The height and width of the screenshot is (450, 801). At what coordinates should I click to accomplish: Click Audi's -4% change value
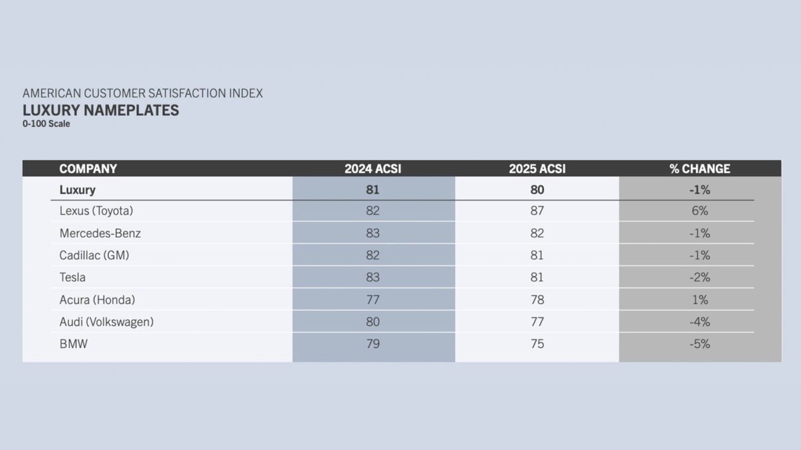(x=700, y=322)
